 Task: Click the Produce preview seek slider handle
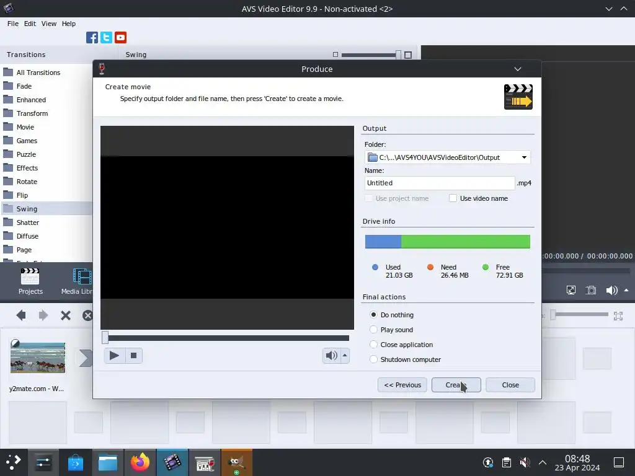pos(105,338)
